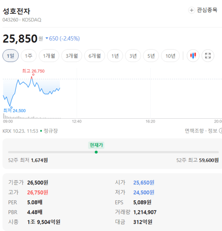Click the 저가 24,500원 value

point(144,193)
